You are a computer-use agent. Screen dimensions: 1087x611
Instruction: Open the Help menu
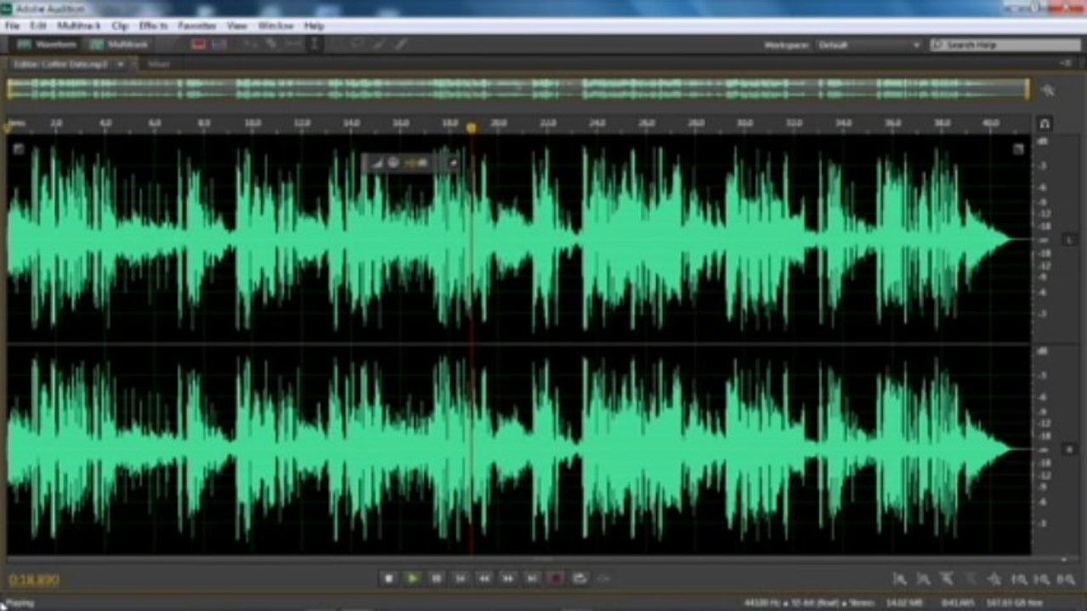pyautogui.click(x=314, y=26)
